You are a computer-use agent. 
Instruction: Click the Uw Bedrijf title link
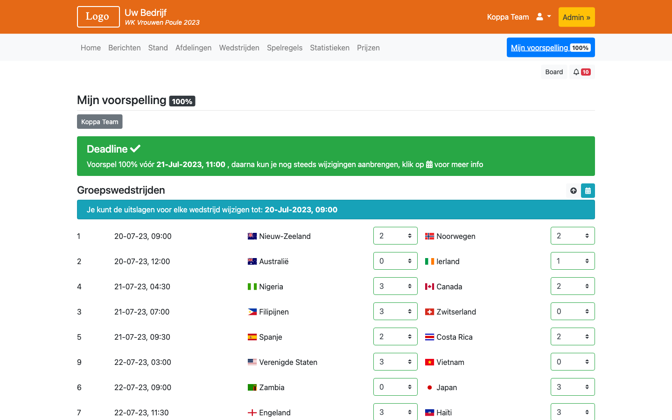coord(146,13)
